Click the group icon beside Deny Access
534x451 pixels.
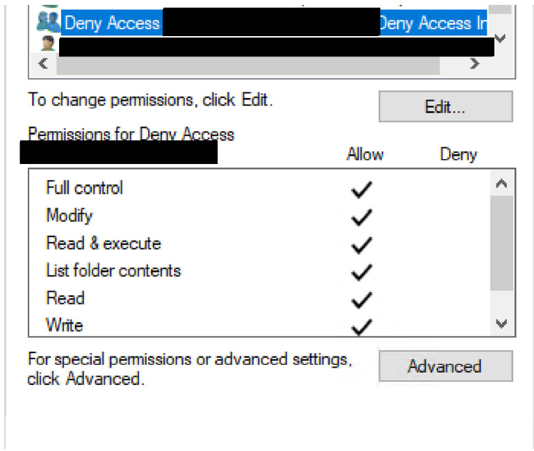click(x=47, y=22)
